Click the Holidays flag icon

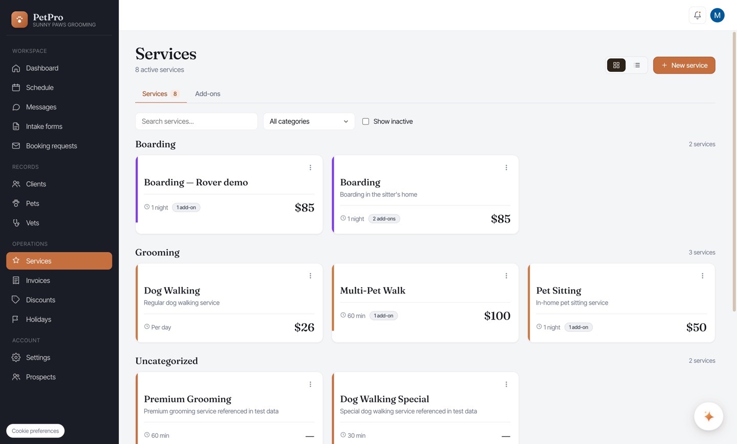coord(16,319)
